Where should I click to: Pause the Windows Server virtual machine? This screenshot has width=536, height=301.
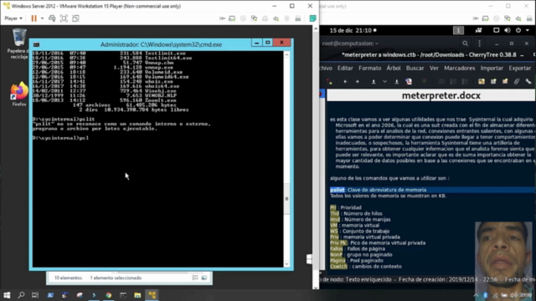click(33, 18)
